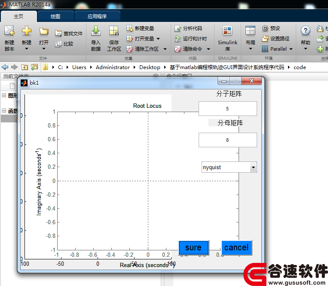Click the Layout (布局) icon
The image size is (328, 286).
[x=250, y=31]
